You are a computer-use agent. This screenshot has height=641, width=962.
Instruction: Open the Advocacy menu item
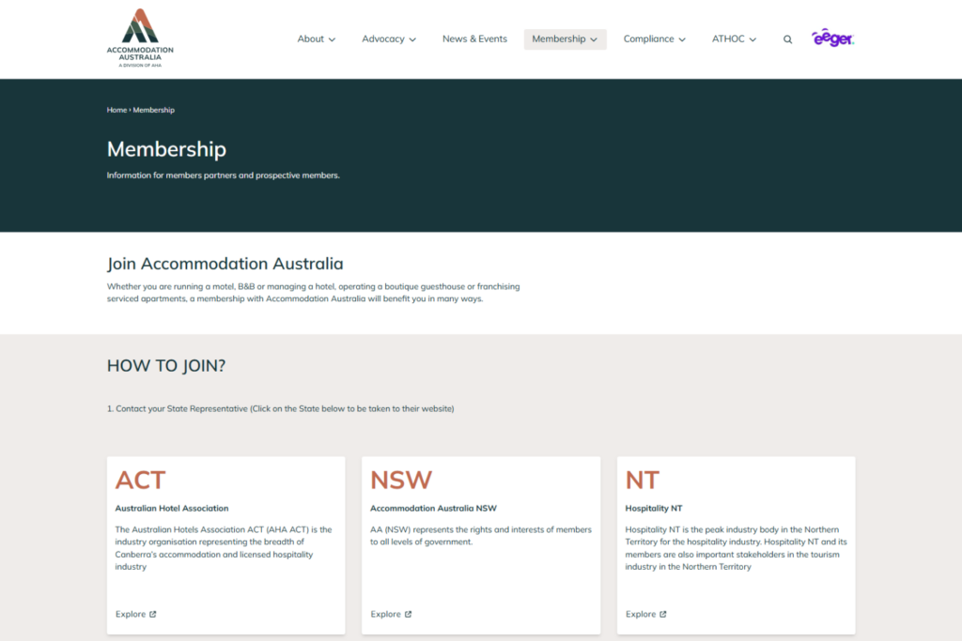coord(383,38)
